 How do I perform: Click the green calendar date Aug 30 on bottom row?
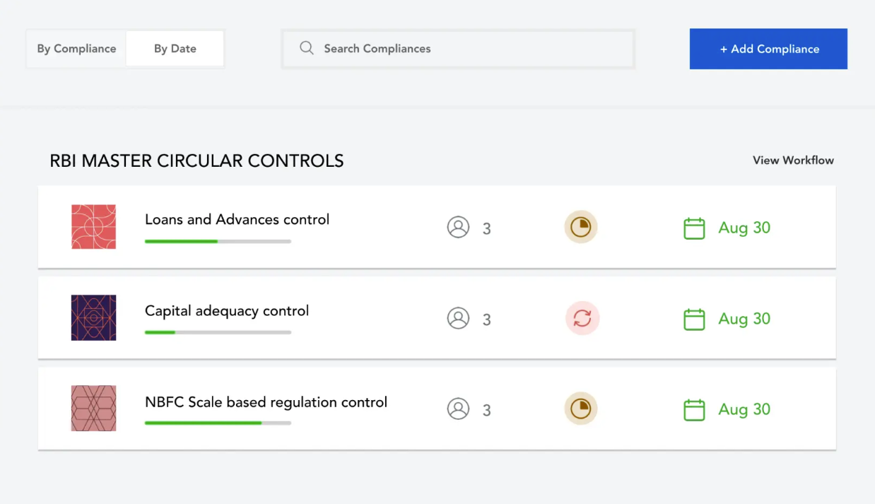744,409
